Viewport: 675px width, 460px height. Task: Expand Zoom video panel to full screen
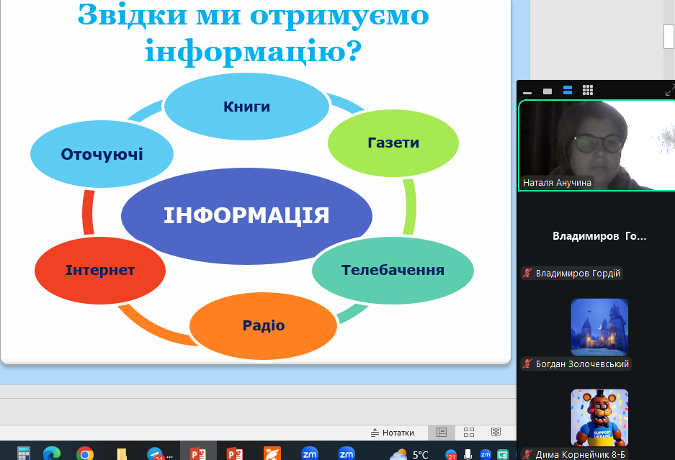pos(669,91)
